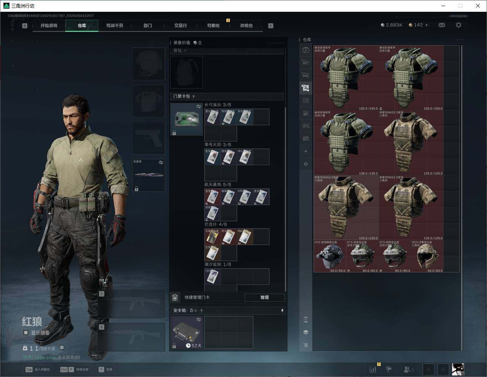Screen dimensions: 487x377
Task: Select the armor with 136.0/136.0 durability
Action: pyautogui.click(x=346, y=143)
